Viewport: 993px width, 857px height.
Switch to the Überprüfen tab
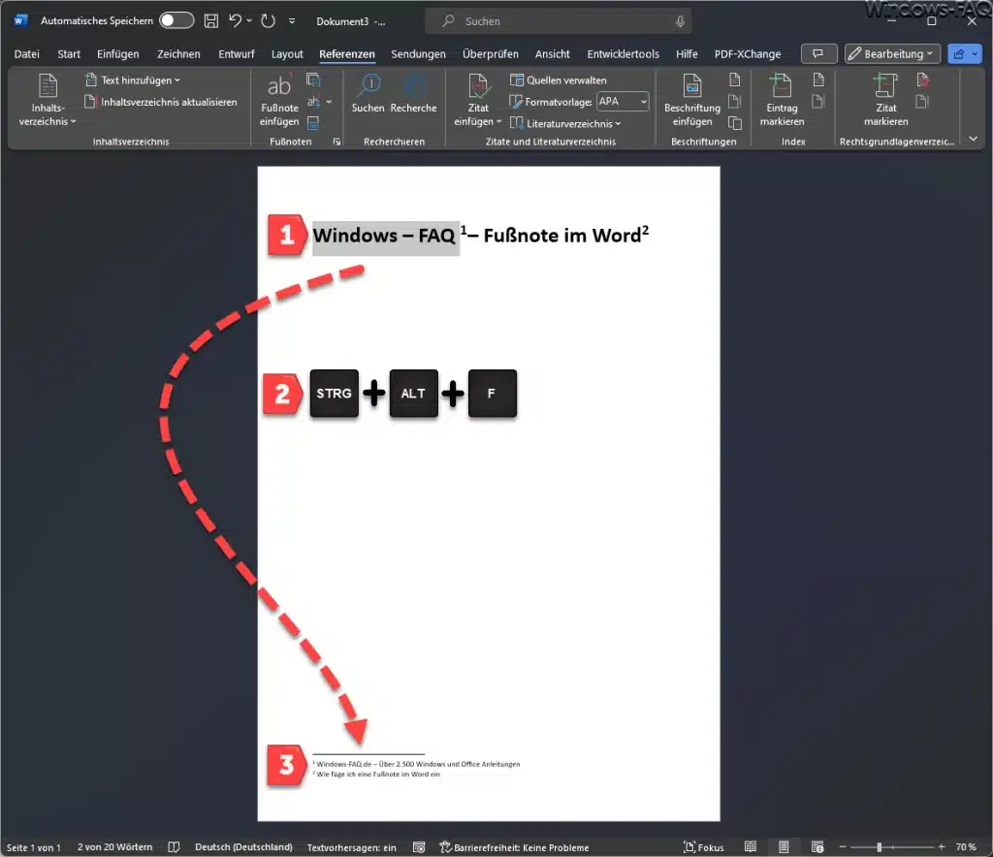click(x=490, y=53)
